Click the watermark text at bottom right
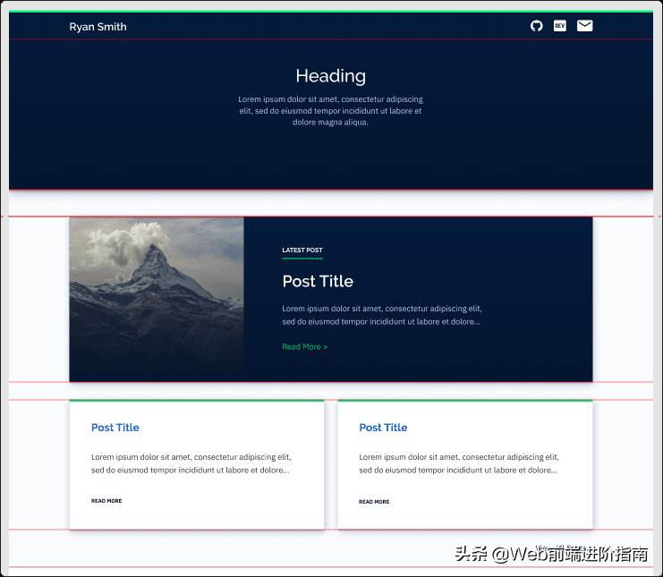Viewport: 663px width, 577px height. point(551,554)
